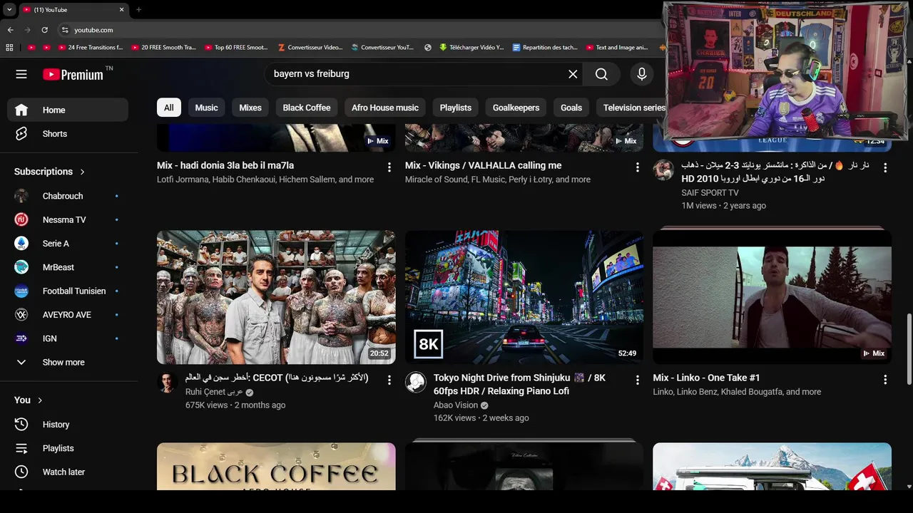Expand the tab search dropdown arrow
The width and height of the screenshot is (913, 513).
[x=9, y=10]
